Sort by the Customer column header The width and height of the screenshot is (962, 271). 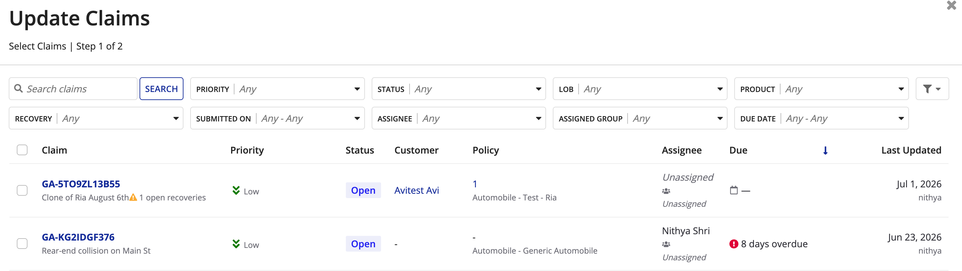coord(416,150)
